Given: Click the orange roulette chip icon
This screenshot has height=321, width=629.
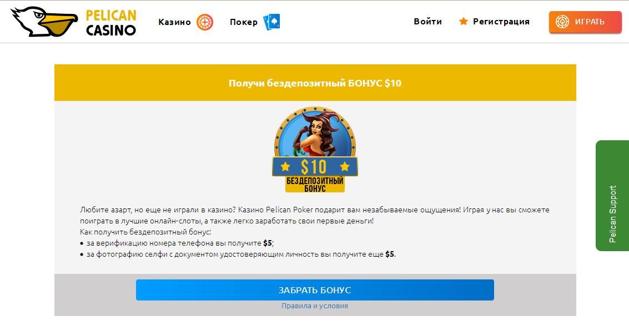Looking at the screenshot, I should pyautogui.click(x=205, y=22).
